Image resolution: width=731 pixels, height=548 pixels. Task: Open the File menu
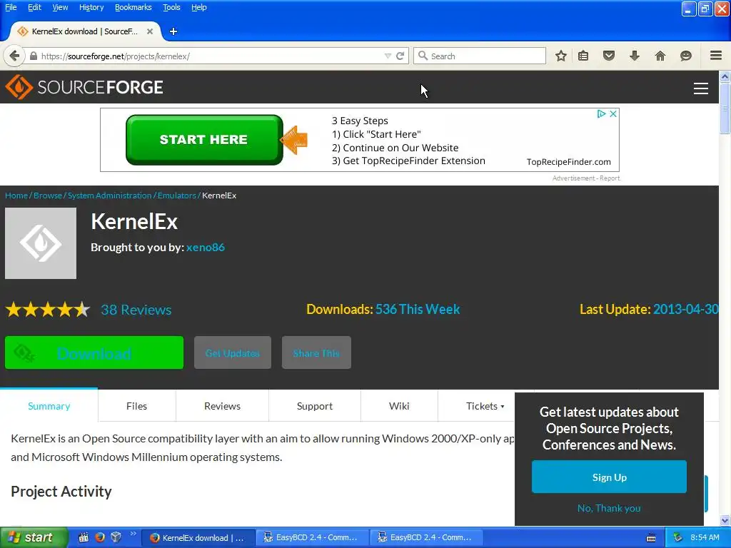11,7
